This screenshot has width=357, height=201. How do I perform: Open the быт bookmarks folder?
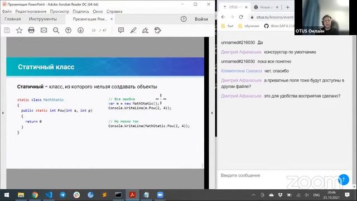(x=228, y=26)
